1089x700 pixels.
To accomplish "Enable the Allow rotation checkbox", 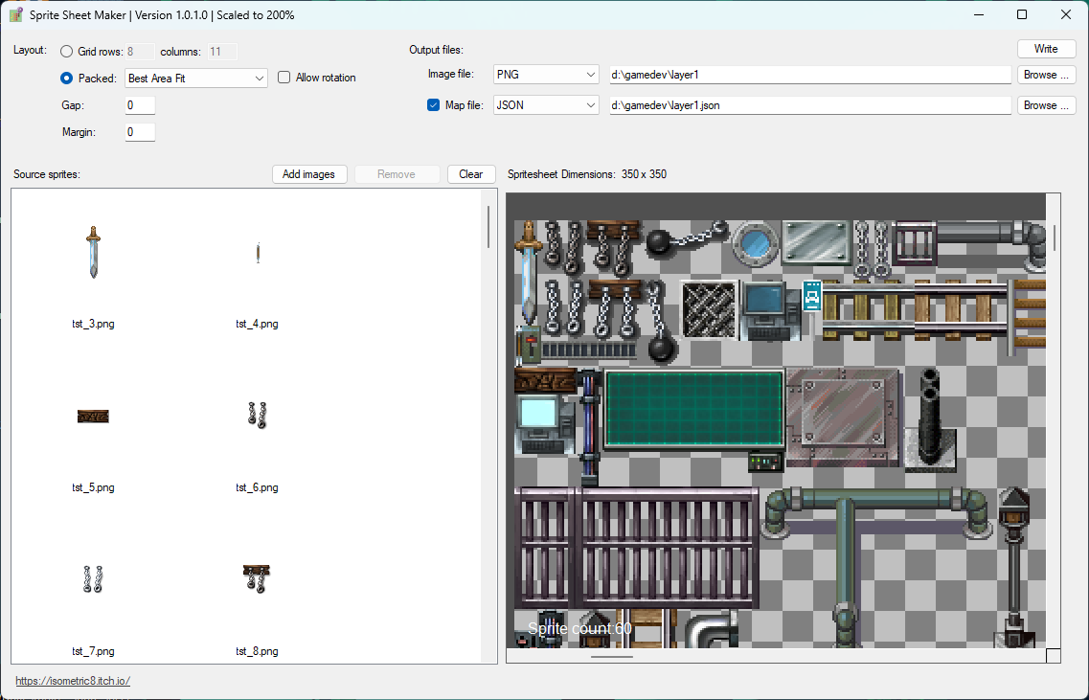I will coord(284,78).
